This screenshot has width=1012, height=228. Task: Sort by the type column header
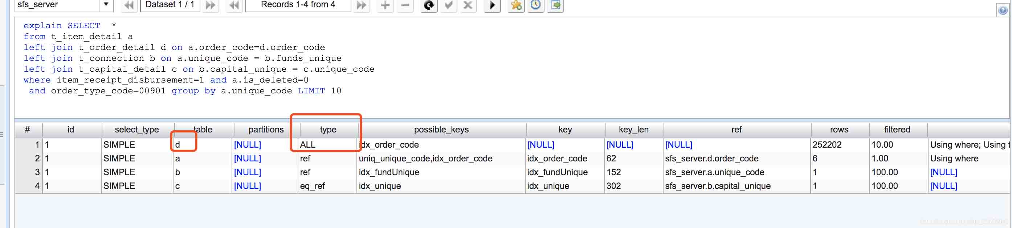point(328,130)
